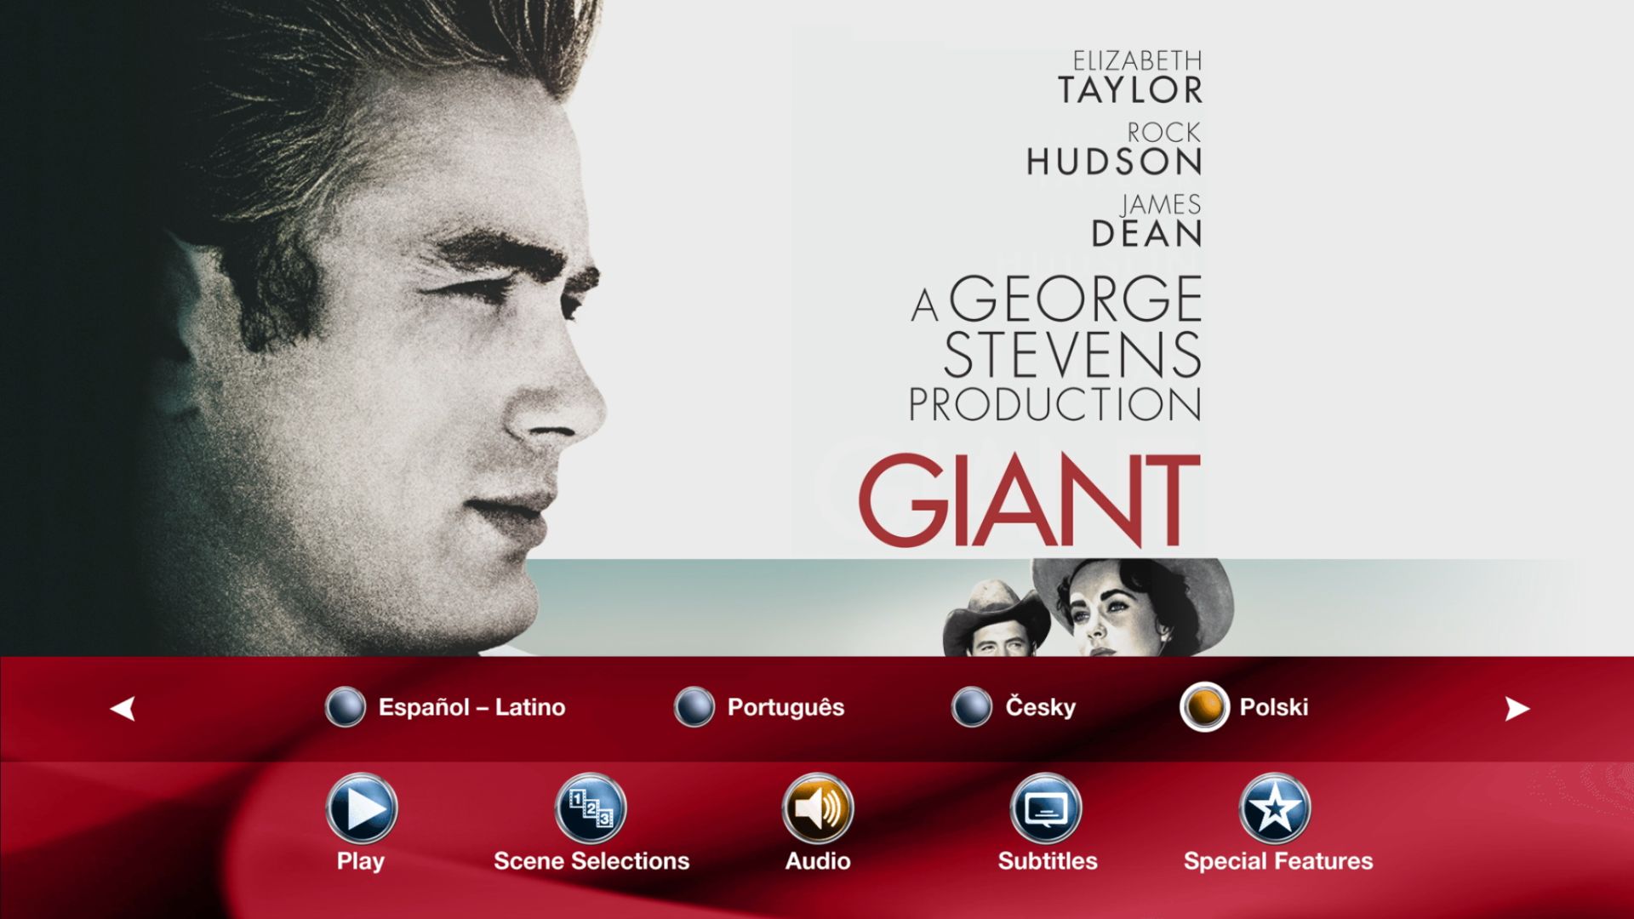Screen dimensions: 1634x919
Task: Open the Subtitles screen icon
Action: 1046,808
